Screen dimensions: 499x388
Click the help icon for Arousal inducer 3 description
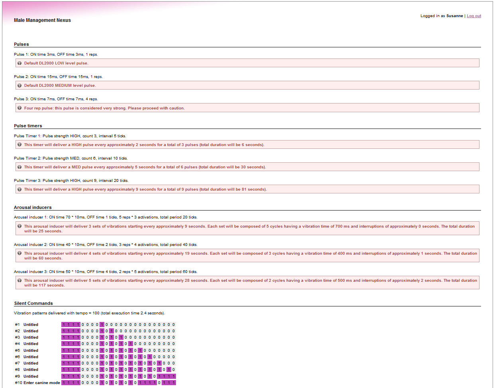point(20,281)
